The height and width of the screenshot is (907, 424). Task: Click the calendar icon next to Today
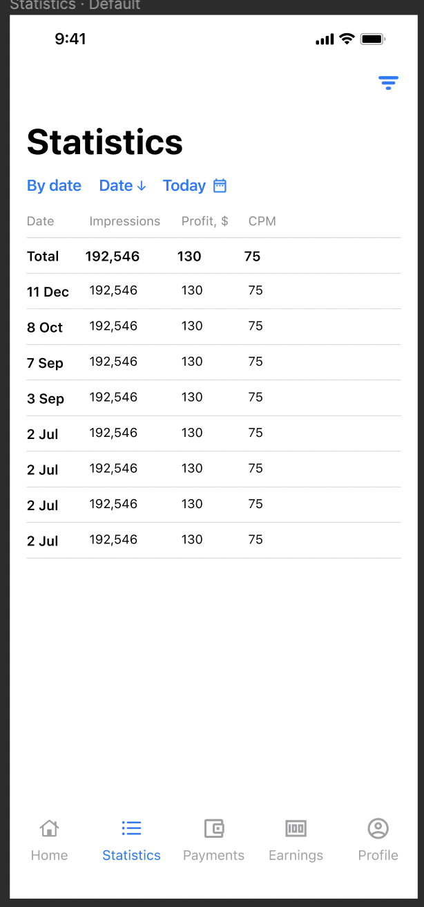(x=220, y=185)
